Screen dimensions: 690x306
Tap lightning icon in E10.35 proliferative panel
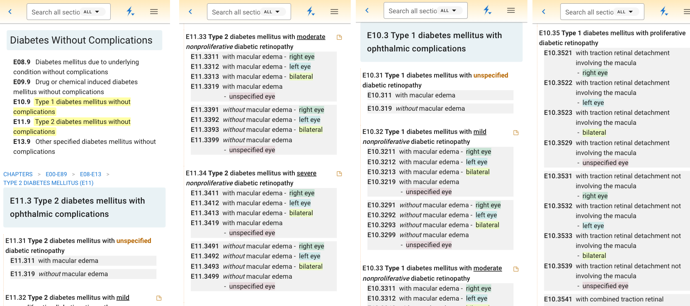[664, 12]
